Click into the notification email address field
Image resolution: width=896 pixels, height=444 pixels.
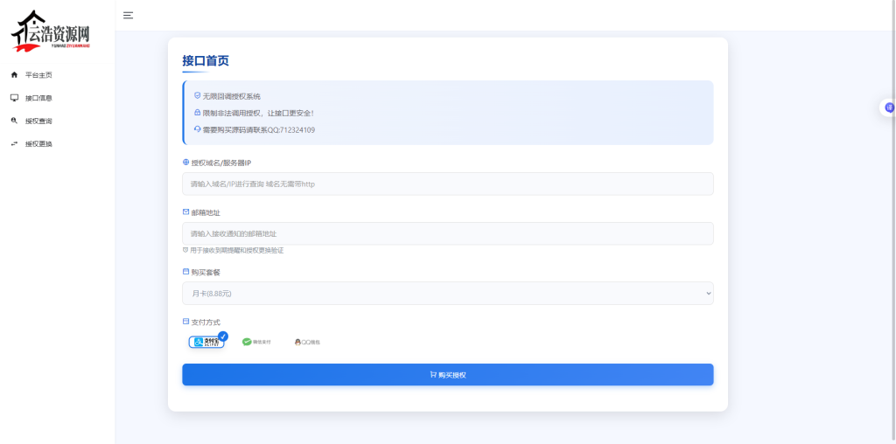click(447, 233)
